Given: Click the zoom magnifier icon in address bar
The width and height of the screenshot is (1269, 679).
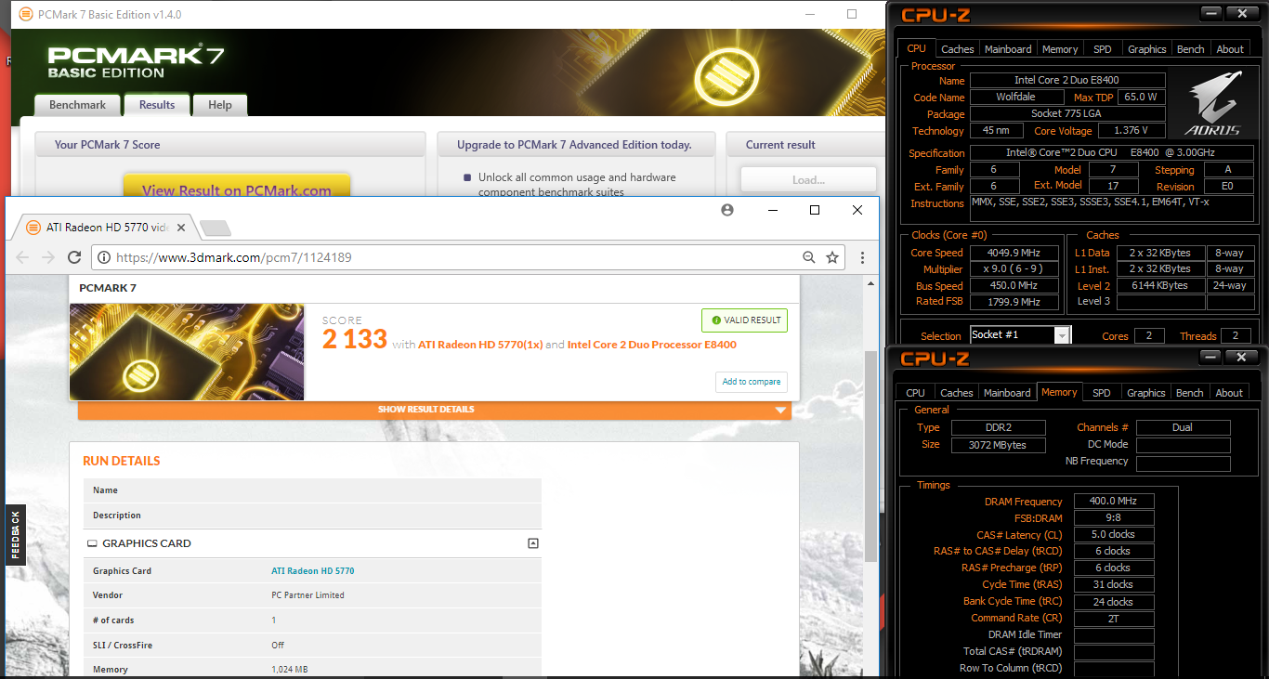Looking at the screenshot, I should (x=809, y=257).
